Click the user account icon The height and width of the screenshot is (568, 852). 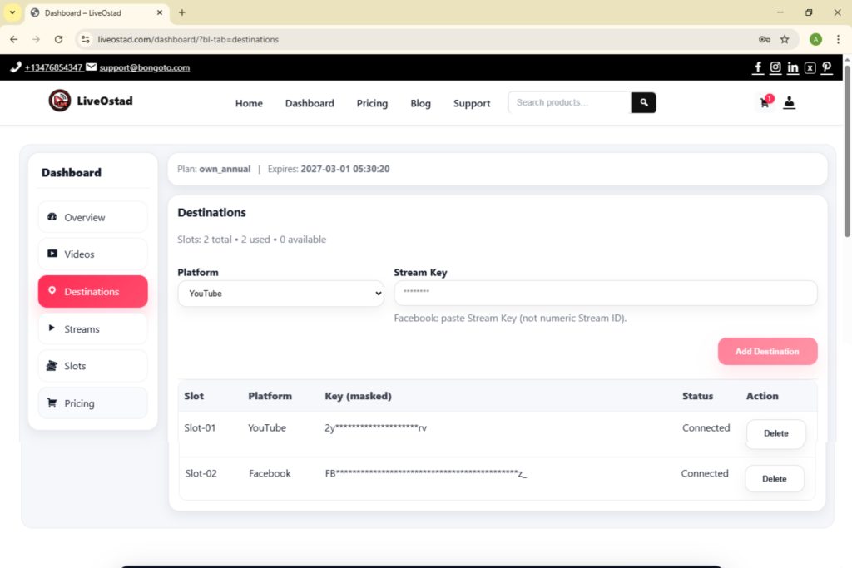pyautogui.click(x=790, y=102)
